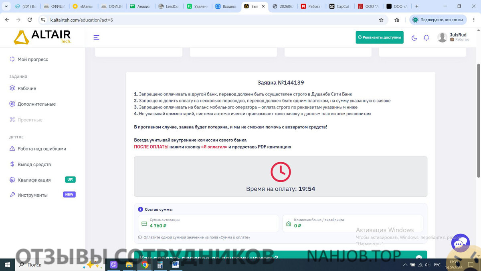Image resolution: width=481 pixels, height=271 pixels.
Task: Collapse sidebar with hamburger menu icon
Action: (96, 37)
